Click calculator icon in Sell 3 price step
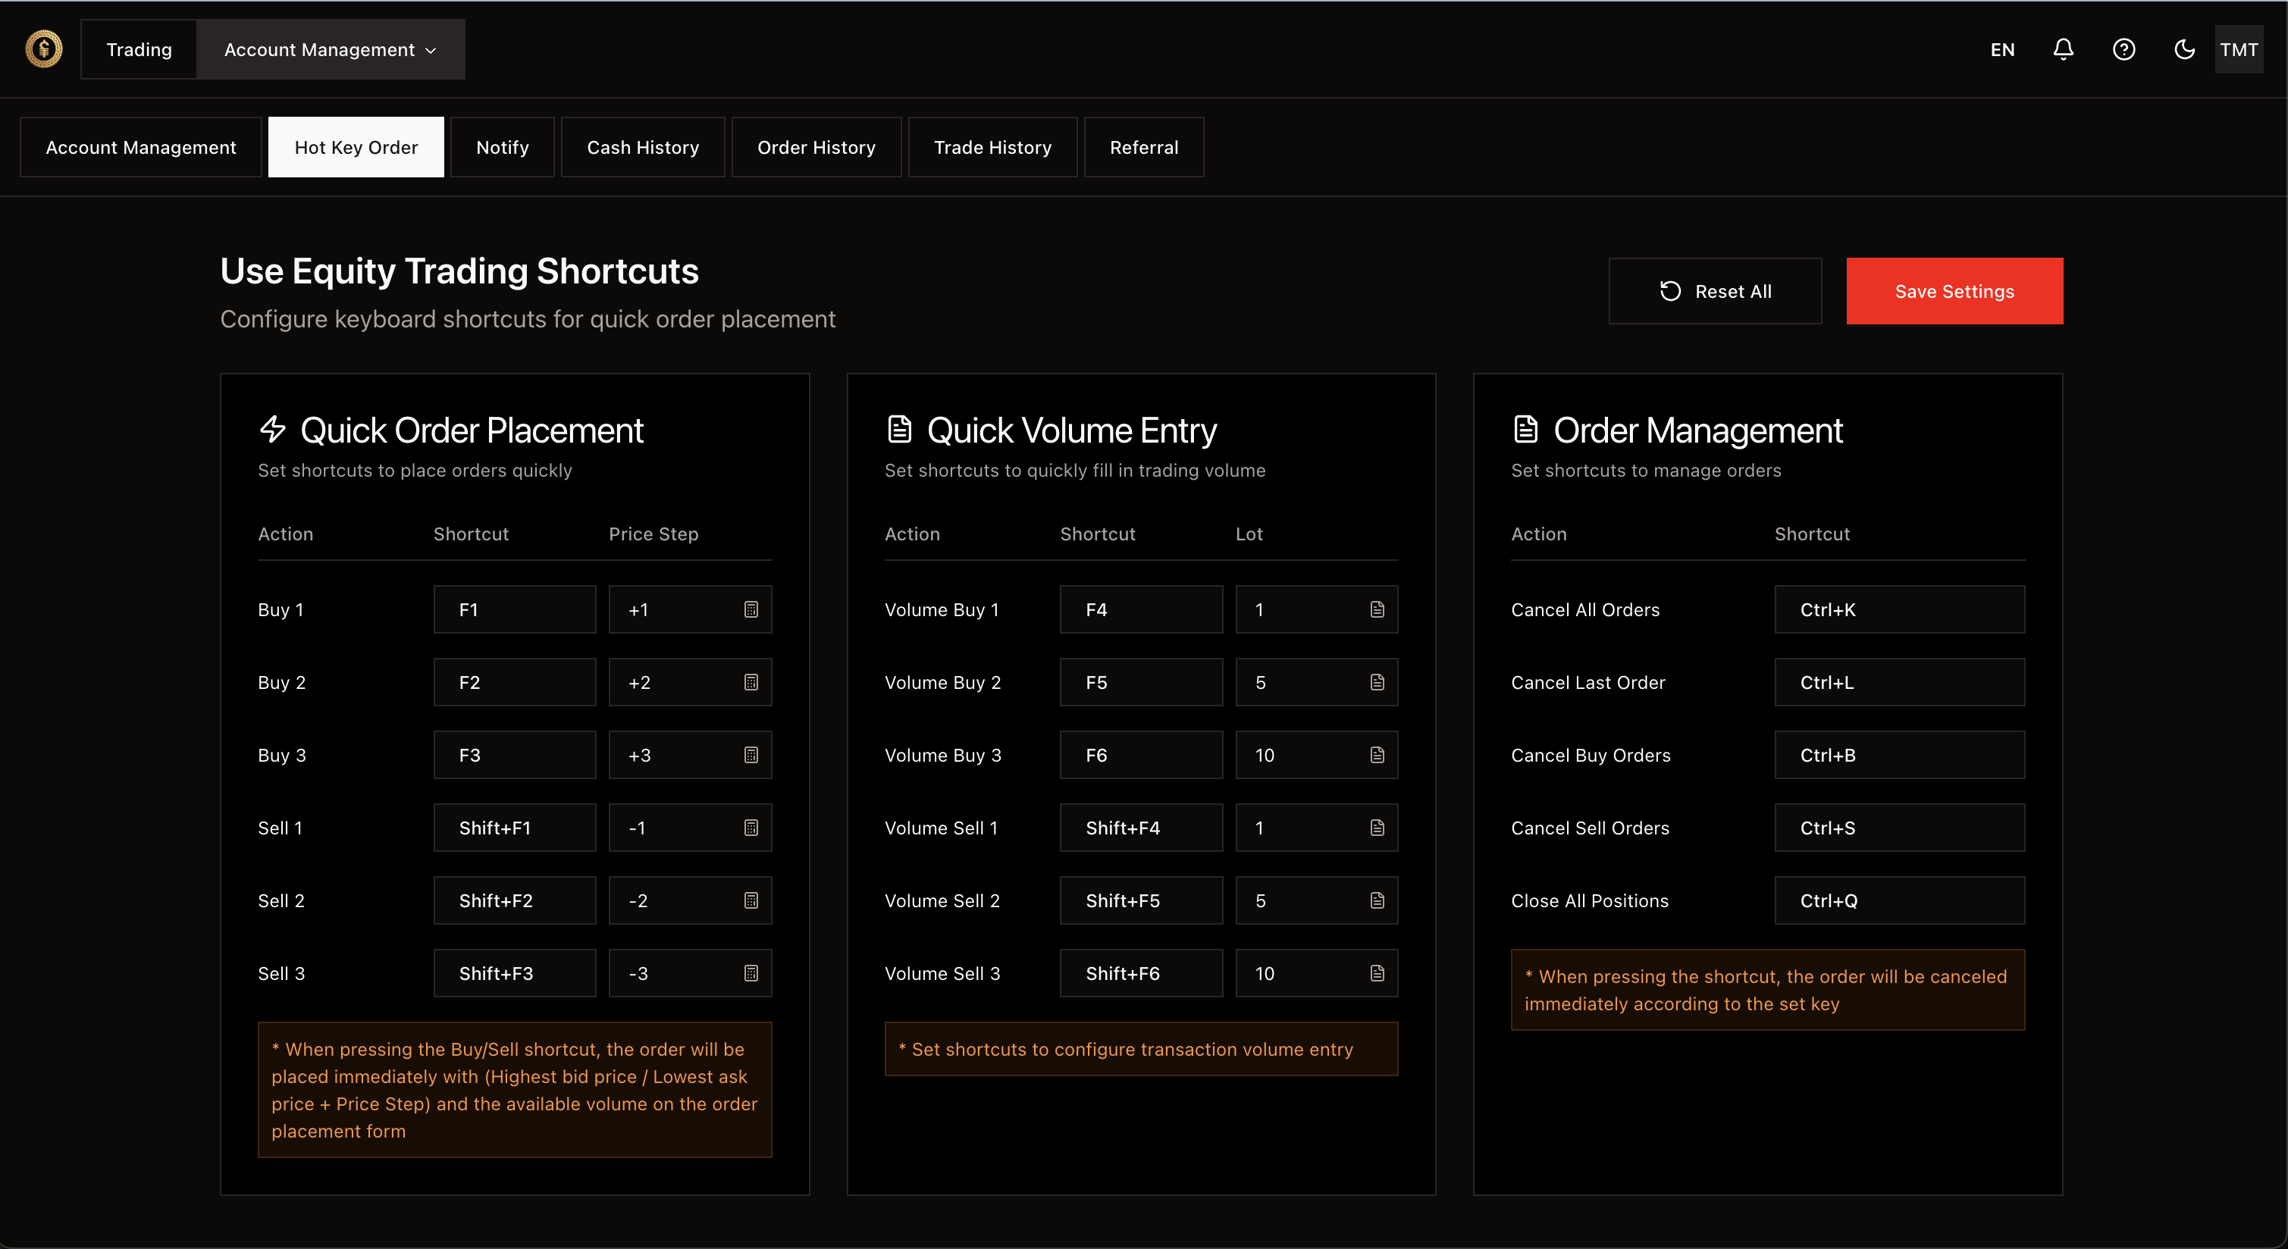 (x=751, y=974)
